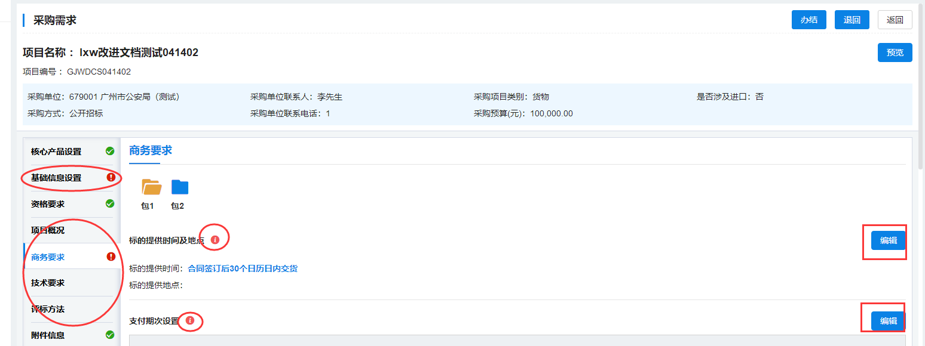
Task: Click red warning icon on 基础信息设置
Action: point(111,178)
